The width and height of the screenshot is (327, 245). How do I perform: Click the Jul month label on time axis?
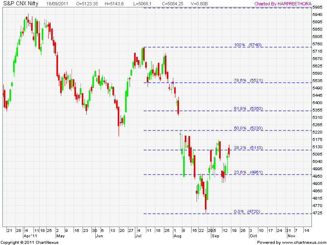(138, 236)
